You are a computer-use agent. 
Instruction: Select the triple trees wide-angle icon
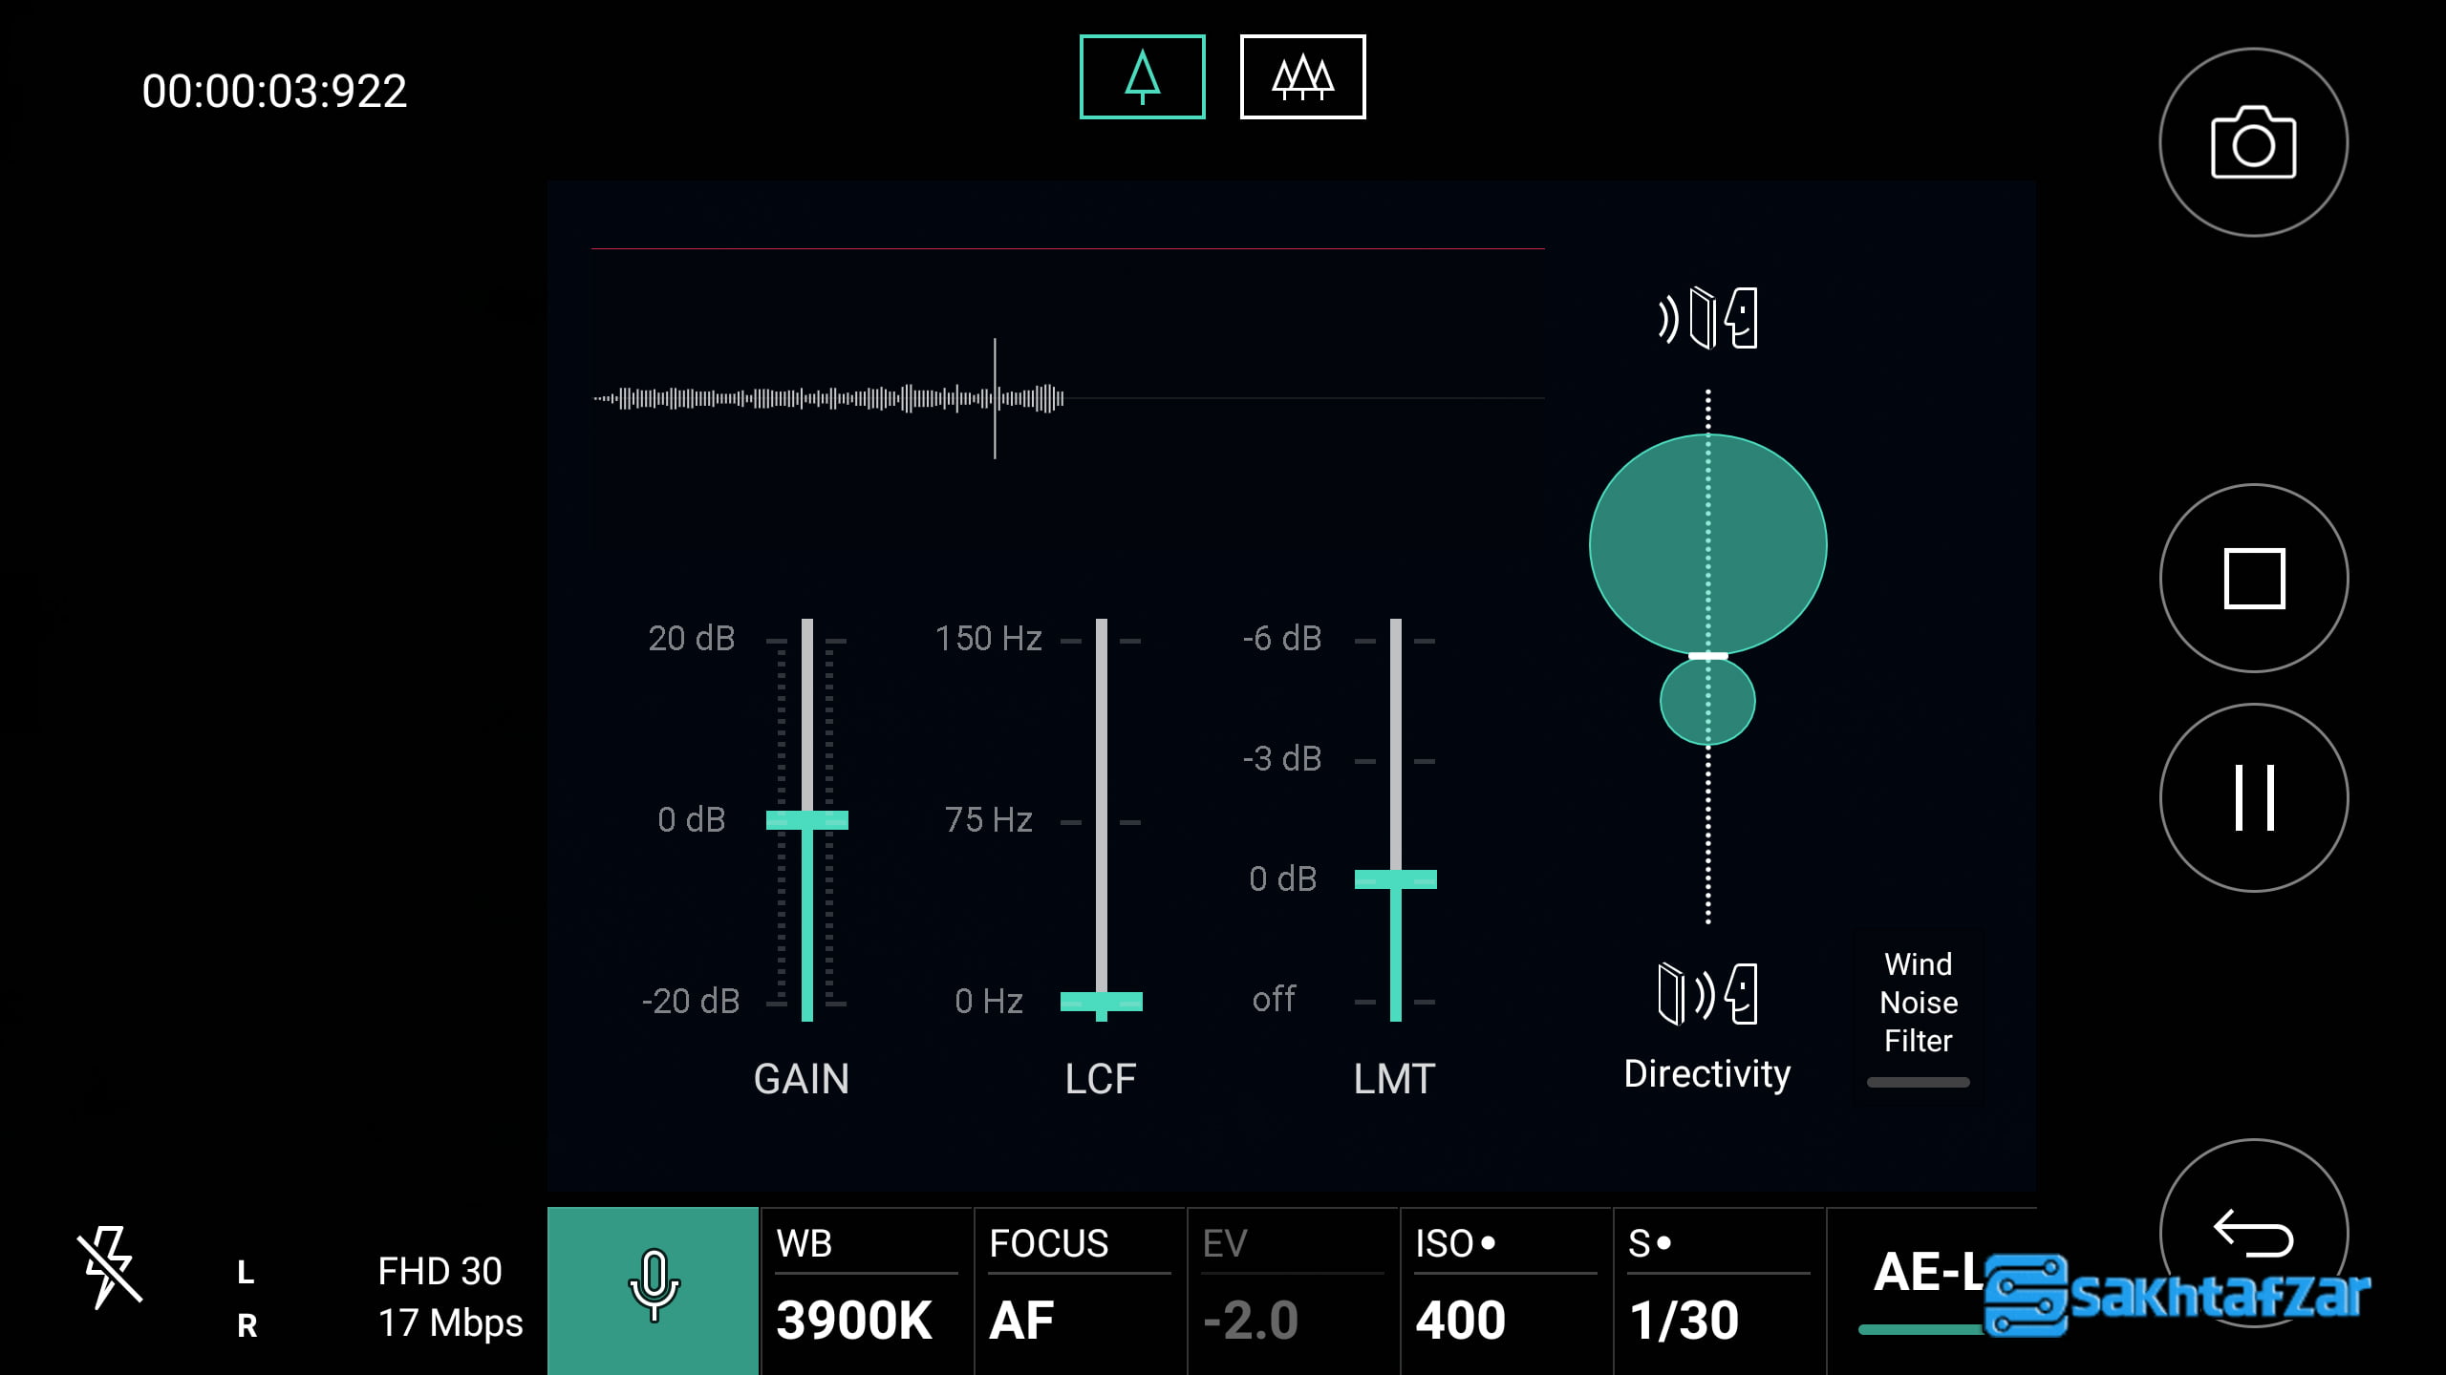1302,77
